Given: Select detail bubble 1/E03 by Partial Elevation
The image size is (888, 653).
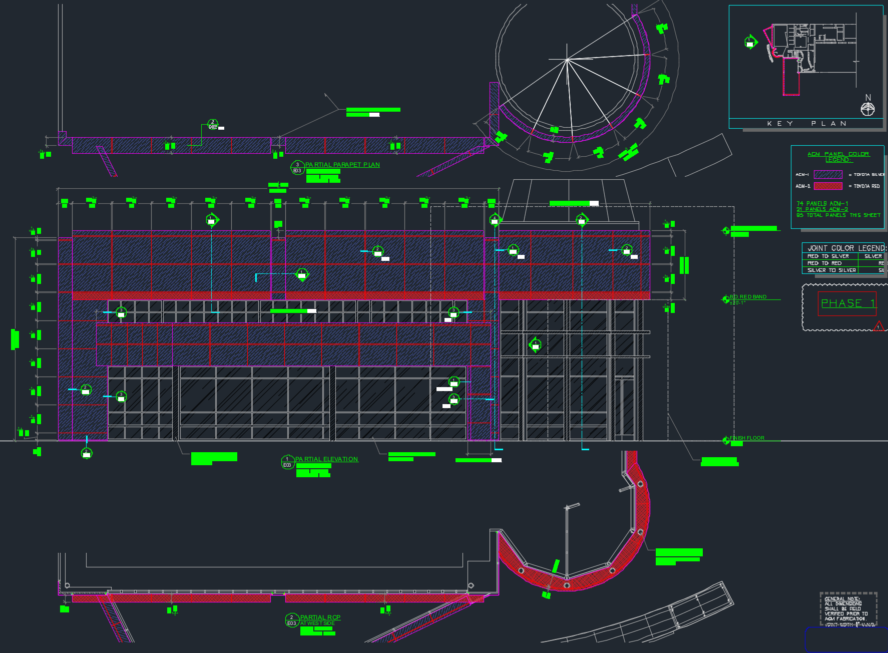Looking at the screenshot, I should coord(287,462).
